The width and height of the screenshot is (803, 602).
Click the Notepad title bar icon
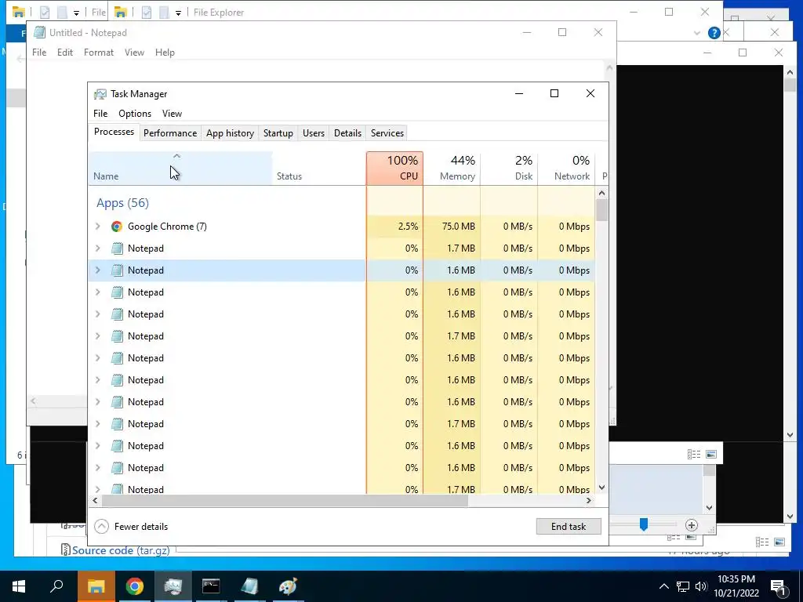(39, 33)
